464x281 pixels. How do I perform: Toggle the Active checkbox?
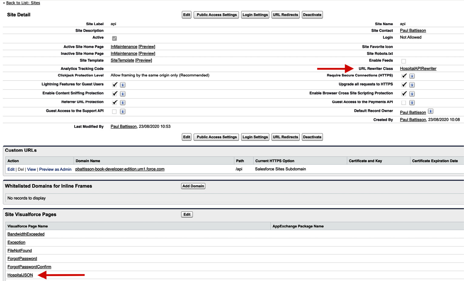(x=114, y=38)
